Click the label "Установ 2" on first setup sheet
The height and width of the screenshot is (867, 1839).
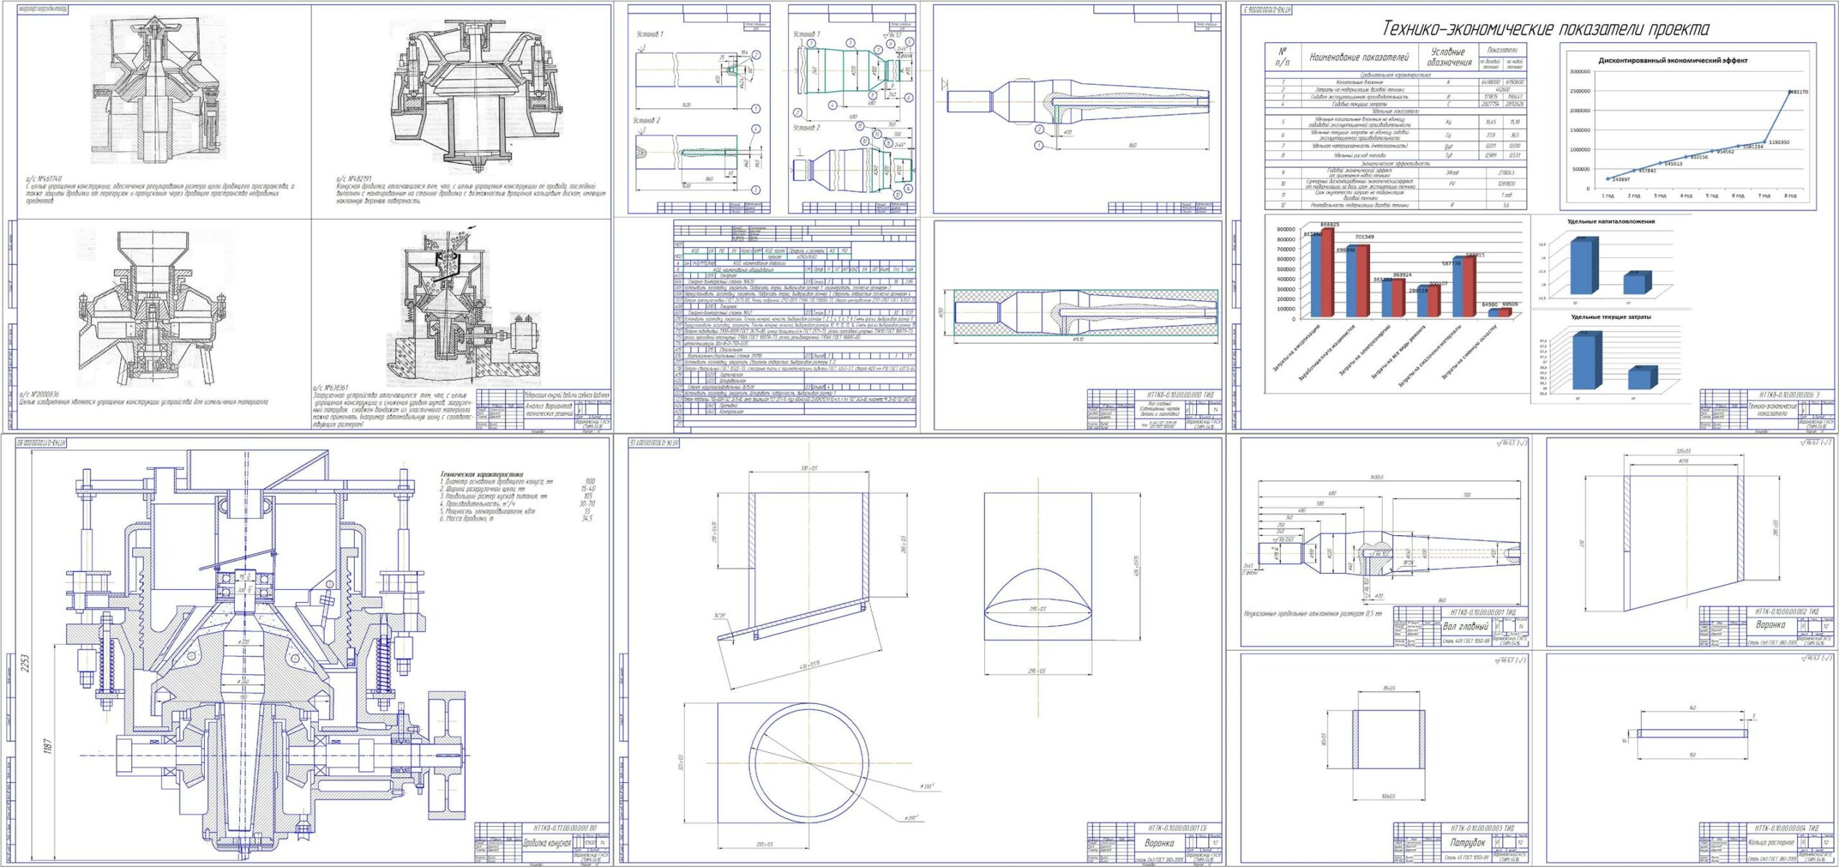point(647,121)
